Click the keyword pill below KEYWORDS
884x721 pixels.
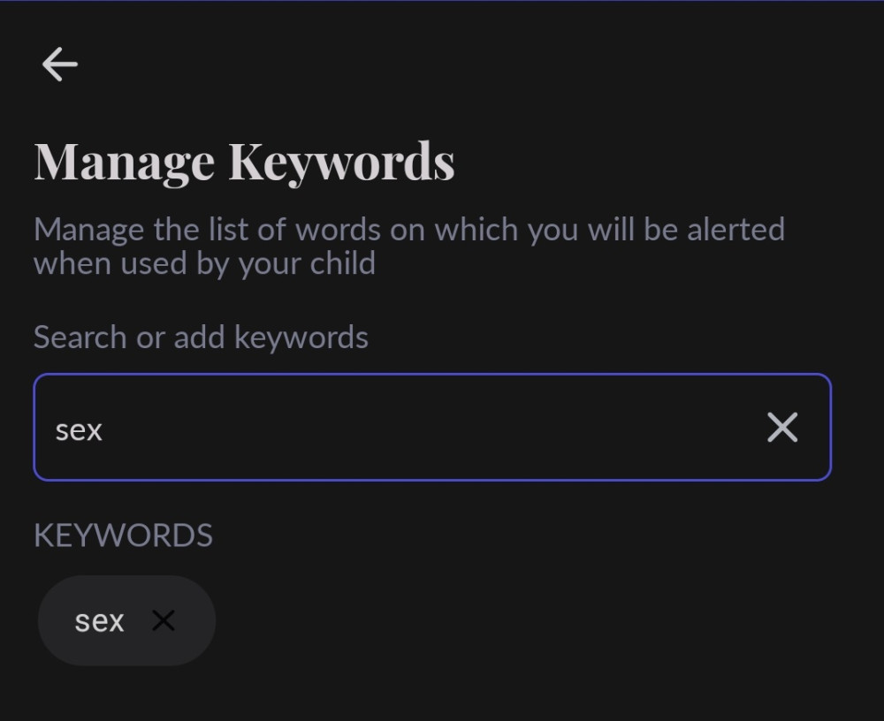point(126,620)
